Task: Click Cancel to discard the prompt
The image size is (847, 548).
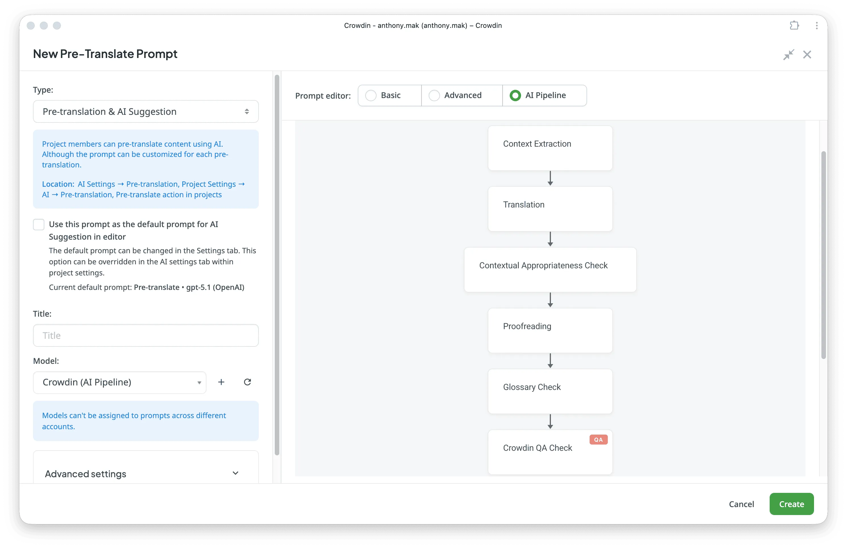Action: point(741,504)
